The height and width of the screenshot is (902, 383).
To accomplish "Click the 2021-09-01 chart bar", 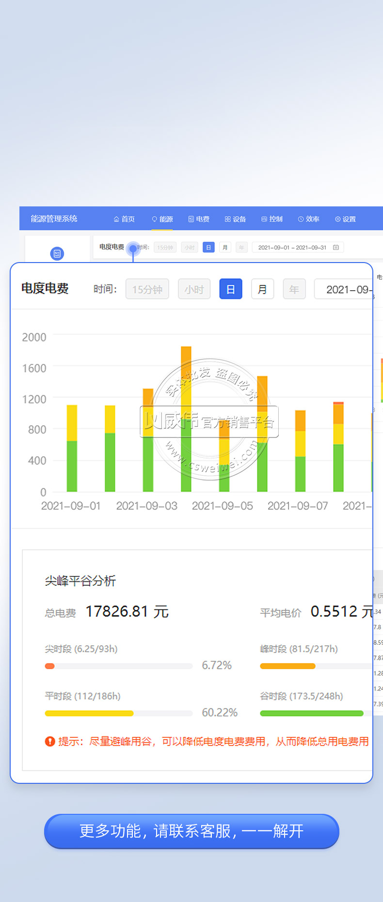I will pyautogui.click(x=72, y=448).
